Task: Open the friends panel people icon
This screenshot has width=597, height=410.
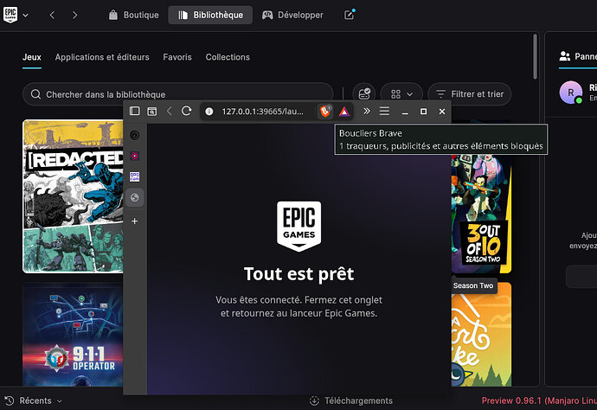Action: click(x=565, y=56)
